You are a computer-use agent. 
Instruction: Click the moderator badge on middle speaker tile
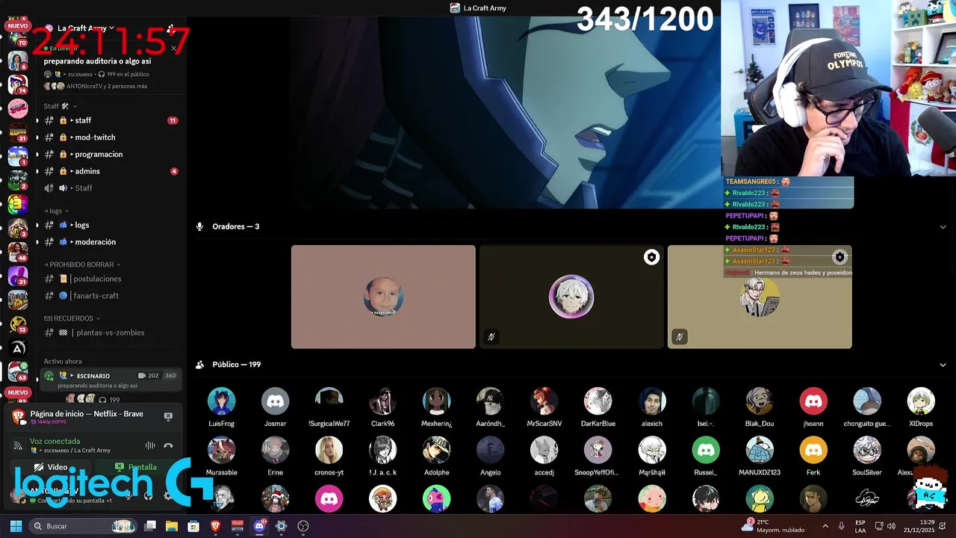651,257
